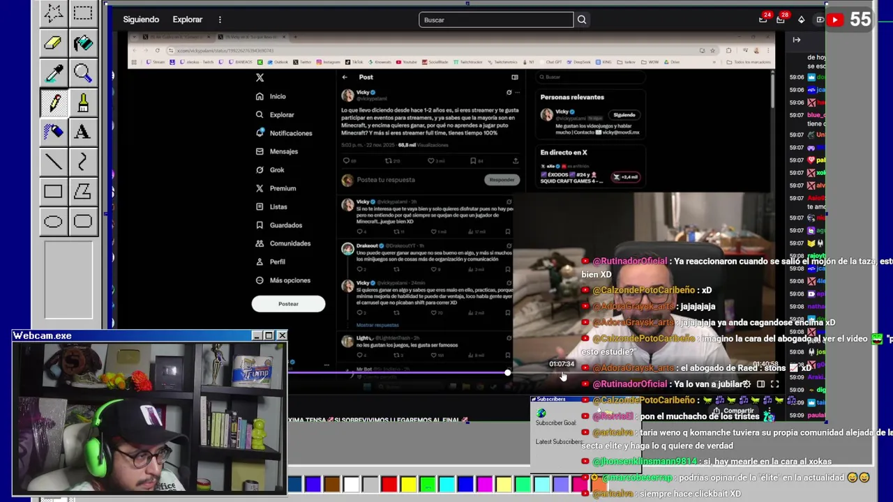Click the Buscar search field
Screen dimensions: 893x502
click(496, 20)
